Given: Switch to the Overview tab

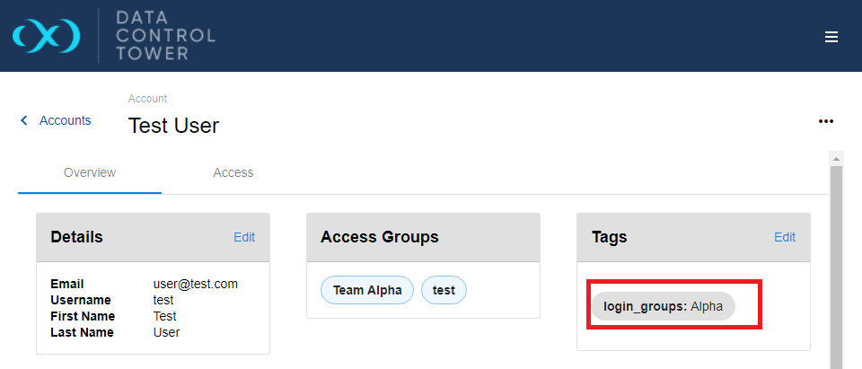Looking at the screenshot, I should (x=90, y=172).
